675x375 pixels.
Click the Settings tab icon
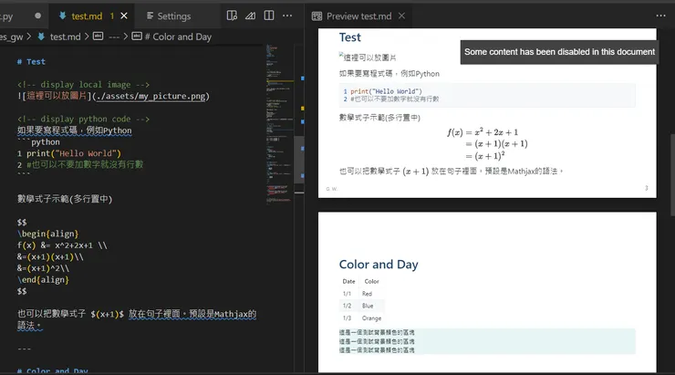tap(150, 16)
